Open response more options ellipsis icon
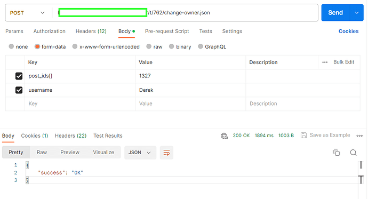 point(359,136)
